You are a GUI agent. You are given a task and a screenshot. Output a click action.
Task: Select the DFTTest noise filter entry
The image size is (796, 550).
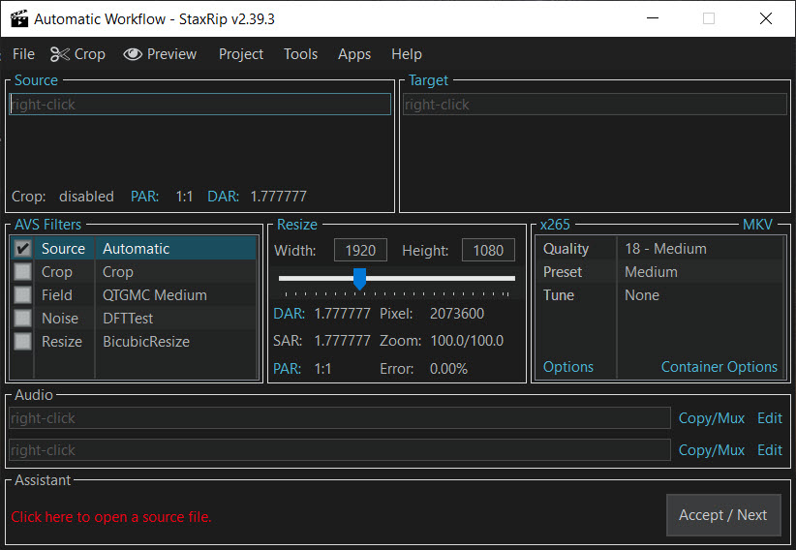128,319
